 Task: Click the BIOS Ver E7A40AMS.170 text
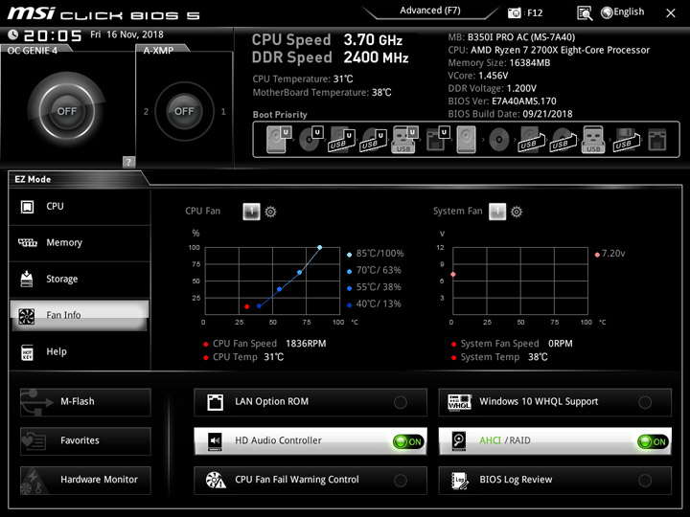502,101
